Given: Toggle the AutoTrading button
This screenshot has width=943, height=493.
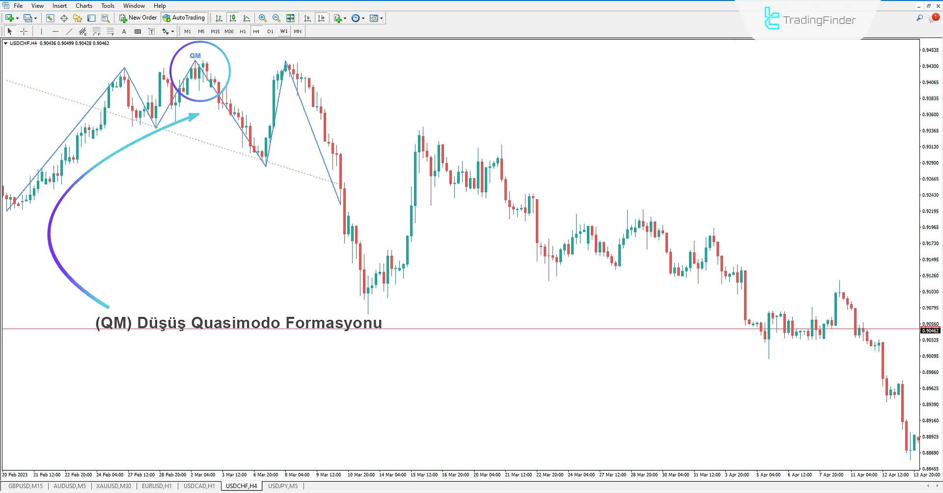Looking at the screenshot, I should coord(184,18).
